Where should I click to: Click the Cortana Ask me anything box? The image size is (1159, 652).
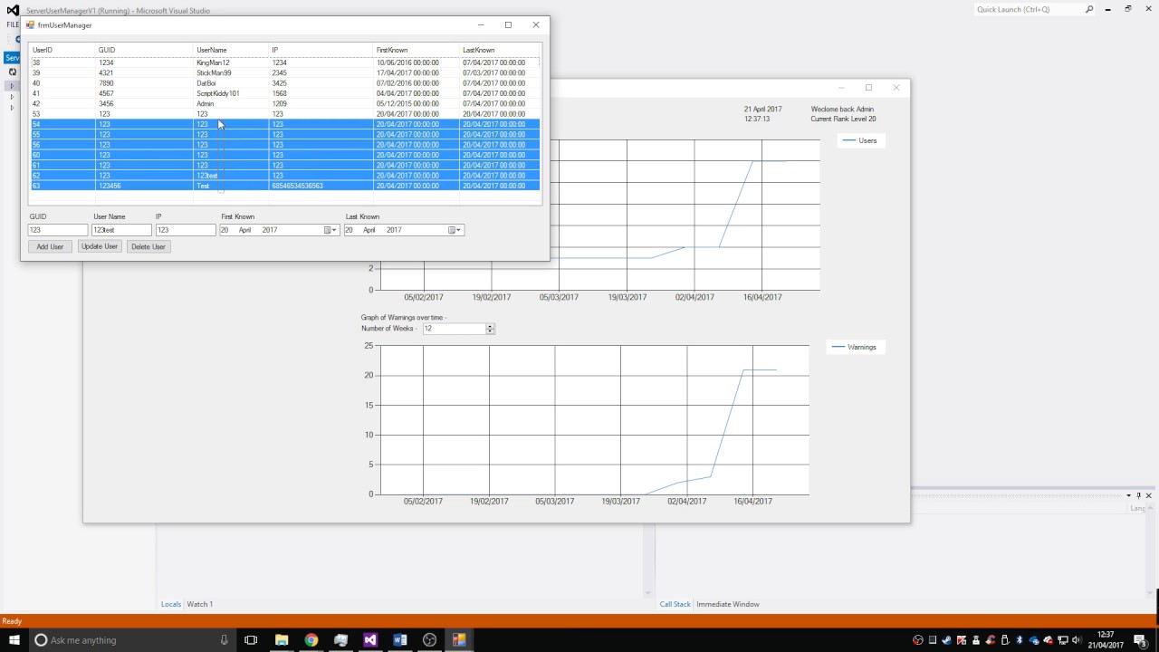132,640
